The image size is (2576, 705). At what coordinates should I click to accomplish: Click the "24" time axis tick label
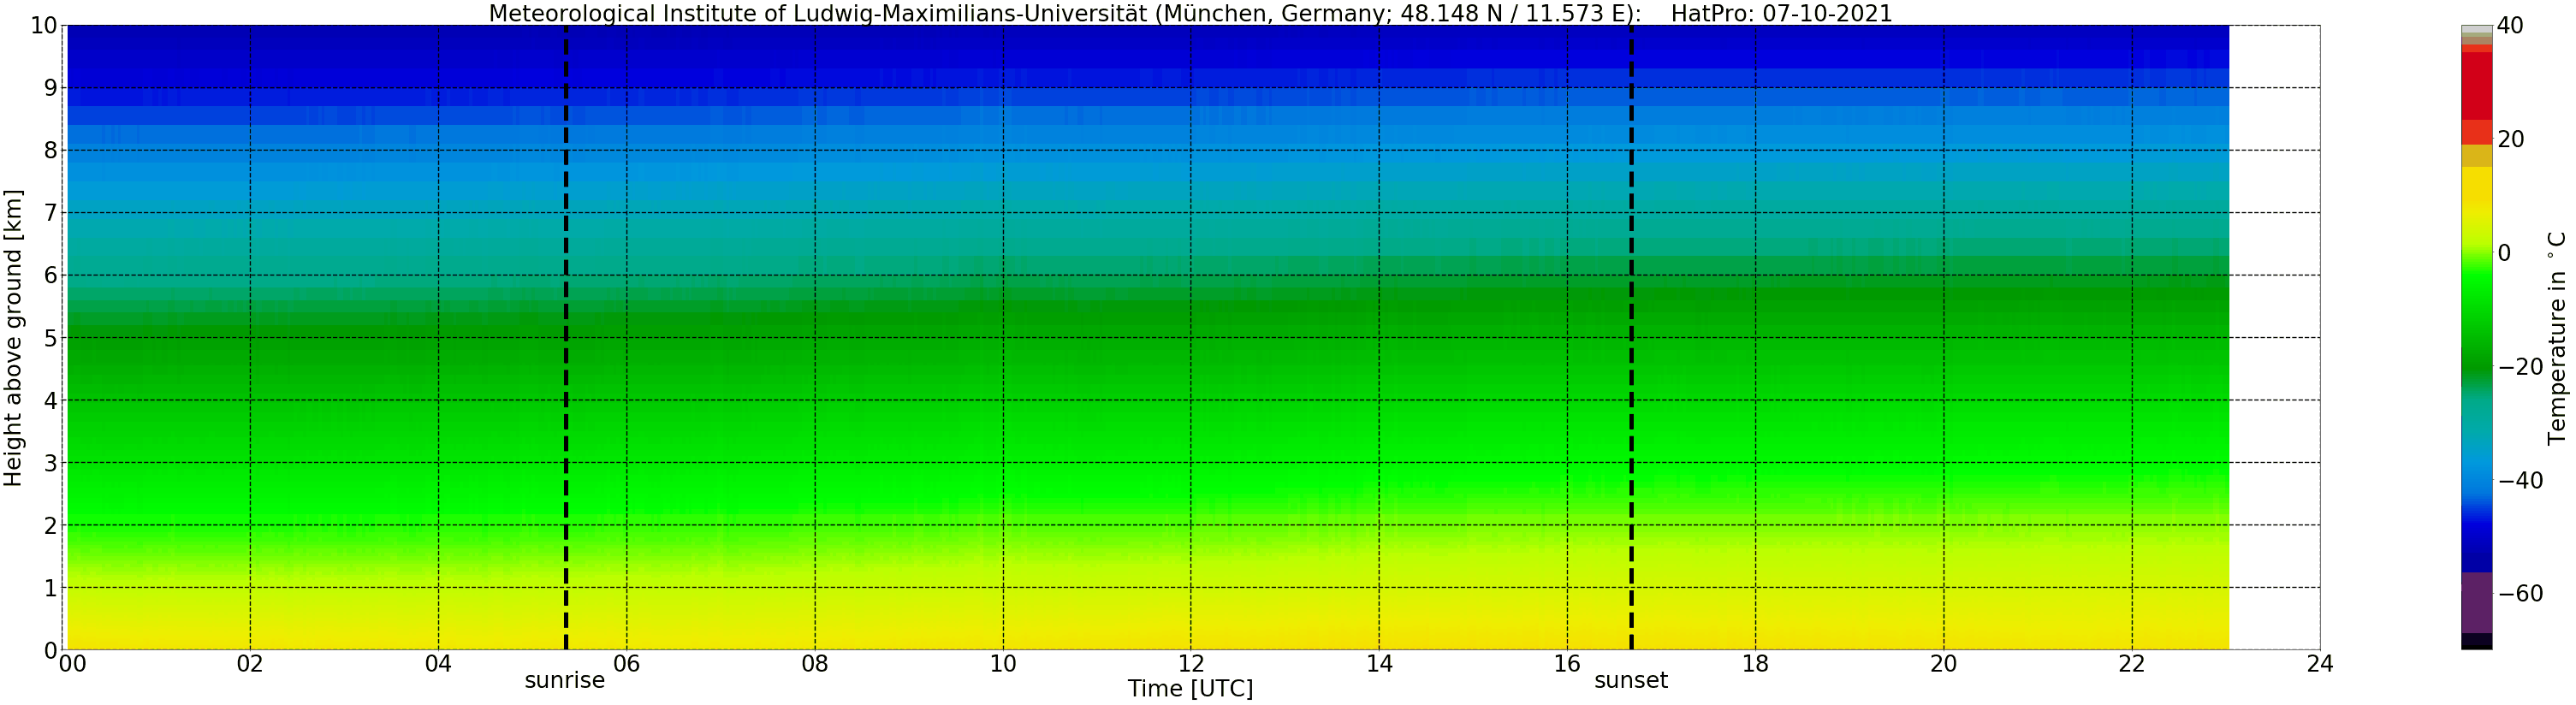click(2320, 664)
